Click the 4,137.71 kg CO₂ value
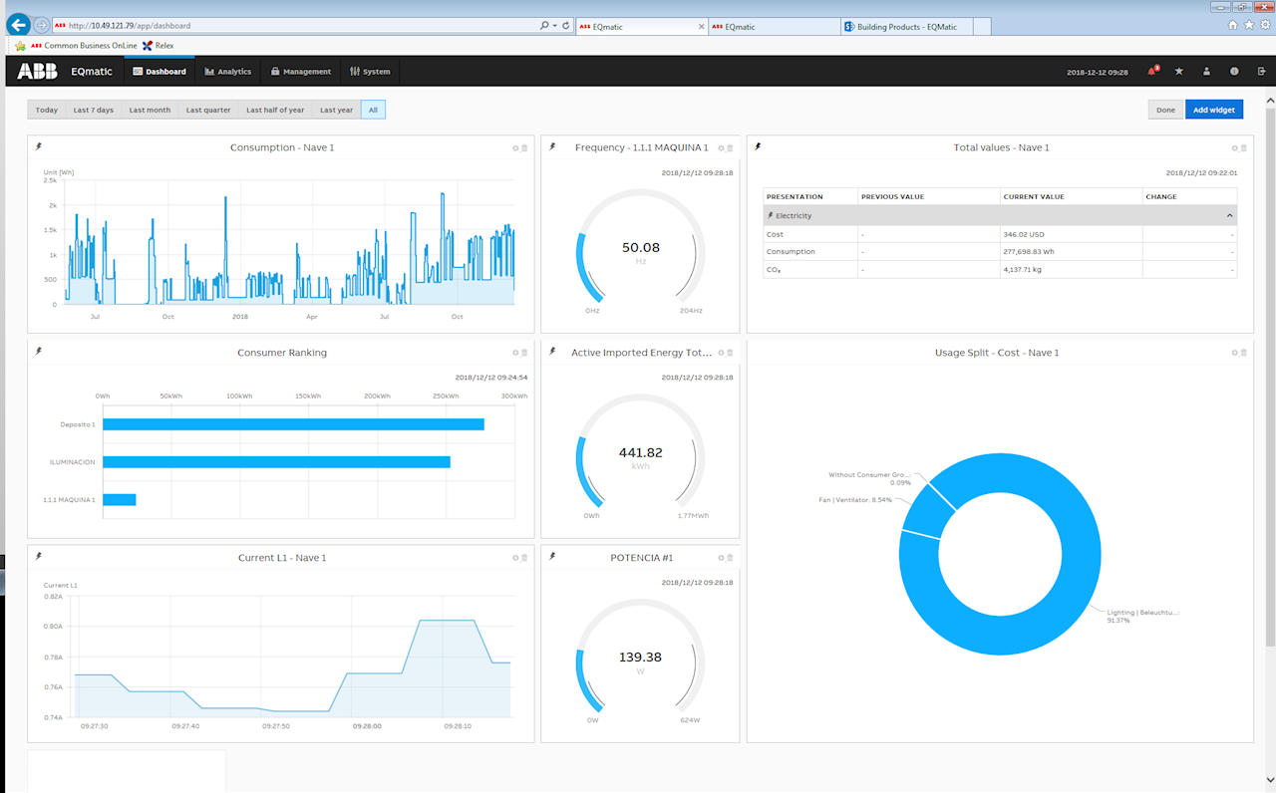 [x=1025, y=270]
